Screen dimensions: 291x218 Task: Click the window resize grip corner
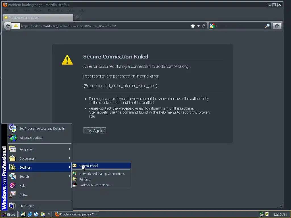tap(281, 206)
